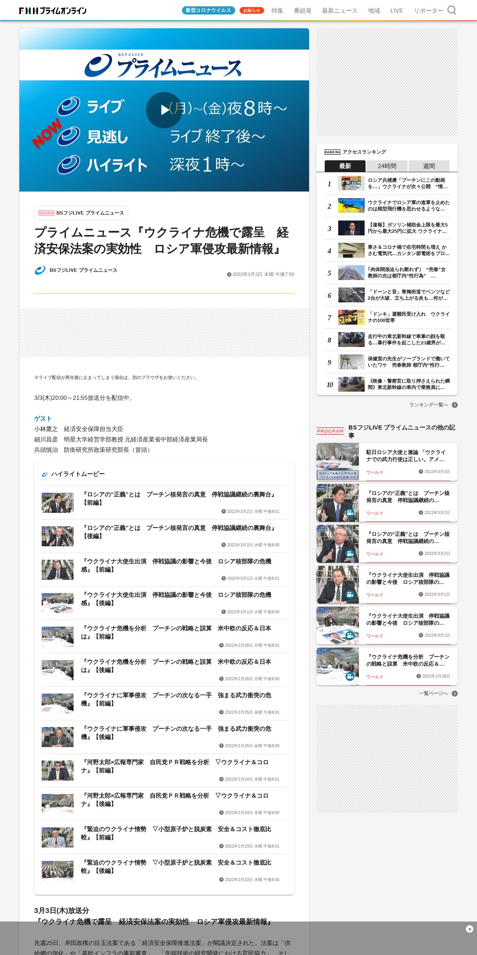This screenshot has height=955, width=477.
Task: Open rank 9 保健室の先生 article
Action: click(387, 362)
